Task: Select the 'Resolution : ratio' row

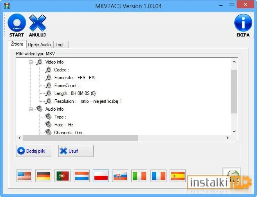Action: click(88, 101)
